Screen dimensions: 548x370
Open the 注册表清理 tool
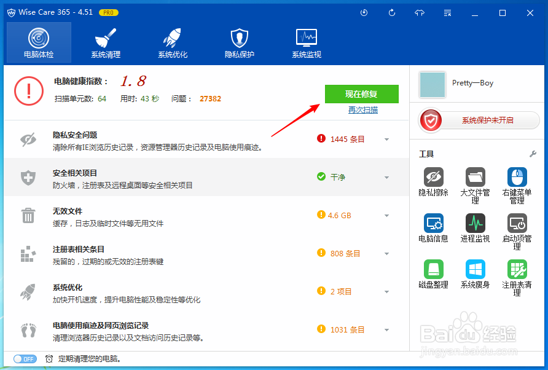517,278
